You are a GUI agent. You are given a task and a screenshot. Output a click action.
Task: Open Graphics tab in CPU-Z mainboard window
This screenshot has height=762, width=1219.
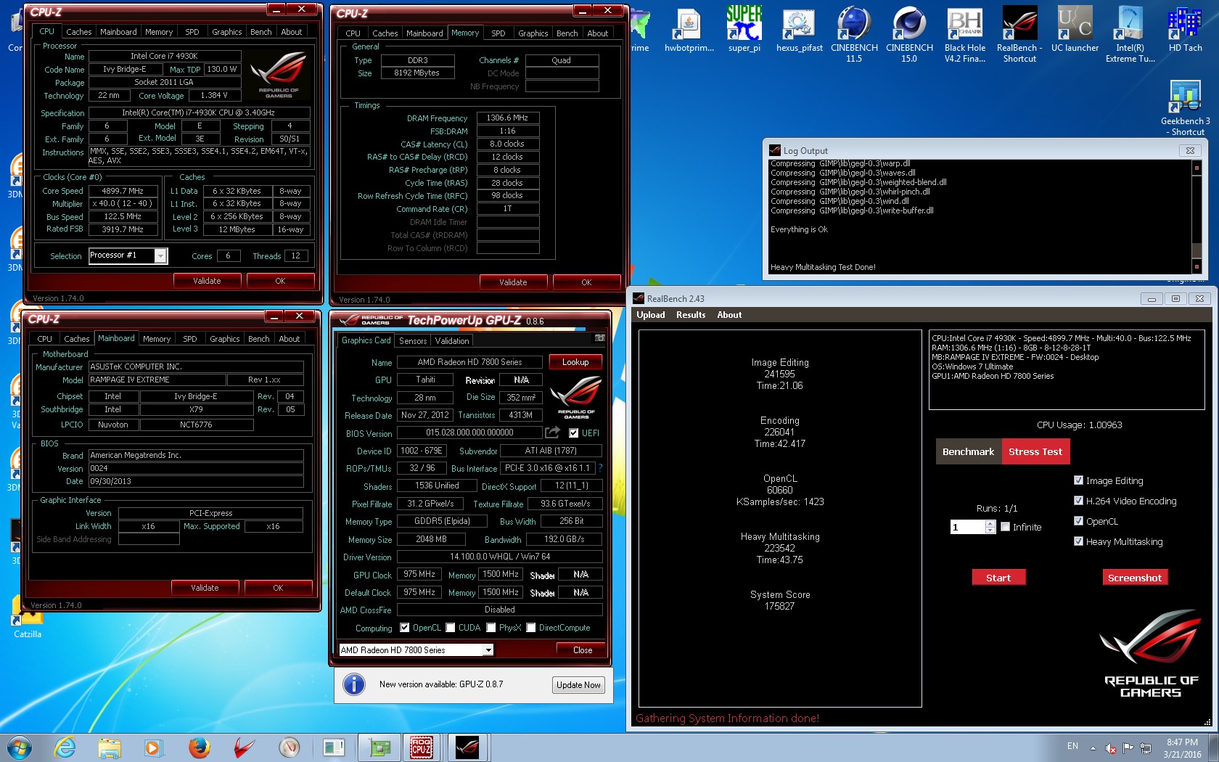(225, 339)
